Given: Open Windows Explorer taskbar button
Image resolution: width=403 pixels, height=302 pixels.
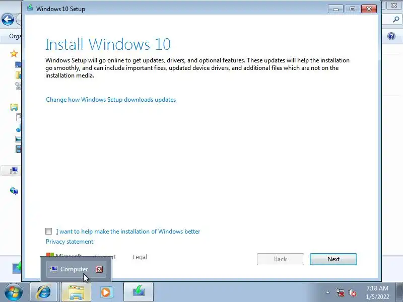Looking at the screenshot, I should [76, 292].
